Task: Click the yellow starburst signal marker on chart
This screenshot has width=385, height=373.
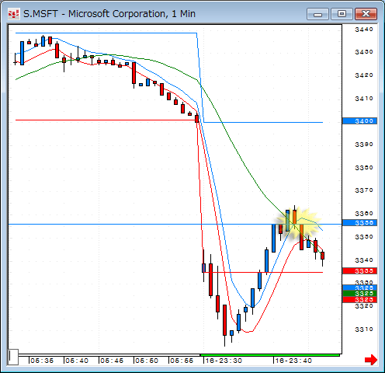Action: pyautogui.click(x=298, y=223)
